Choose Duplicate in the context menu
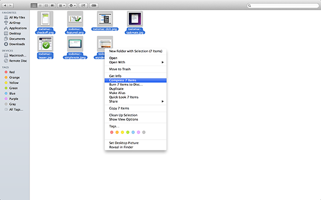The height and width of the screenshot is (200, 321). click(x=135, y=89)
